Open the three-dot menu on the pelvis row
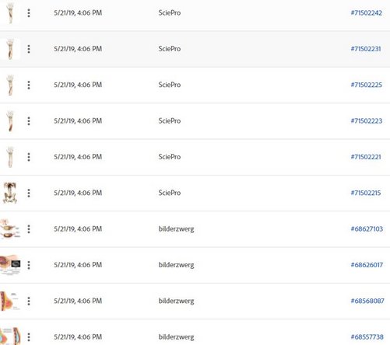The height and width of the screenshot is (345, 390). (29, 193)
